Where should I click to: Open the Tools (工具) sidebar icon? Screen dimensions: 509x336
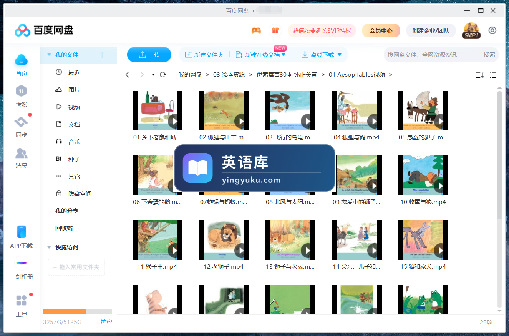click(22, 300)
